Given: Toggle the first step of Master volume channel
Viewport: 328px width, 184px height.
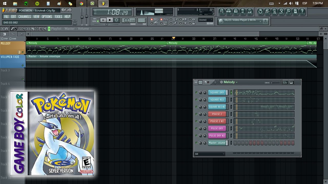Looking at the screenshot, I should pos(235,143).
